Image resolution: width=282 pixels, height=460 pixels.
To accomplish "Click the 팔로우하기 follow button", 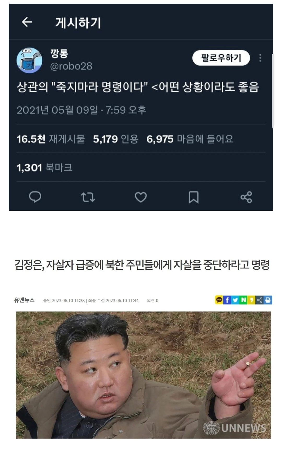I will click(221, 58).
